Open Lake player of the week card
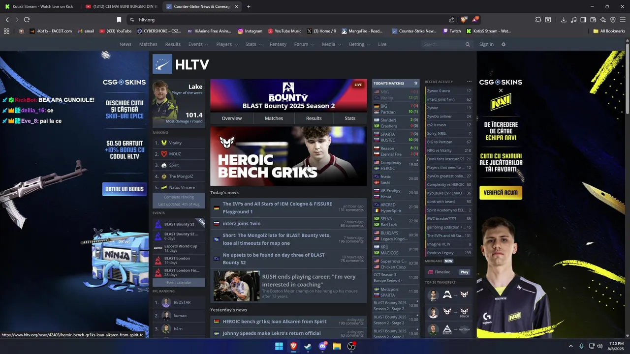Screen dimensions: 630x354 [179, 103]
